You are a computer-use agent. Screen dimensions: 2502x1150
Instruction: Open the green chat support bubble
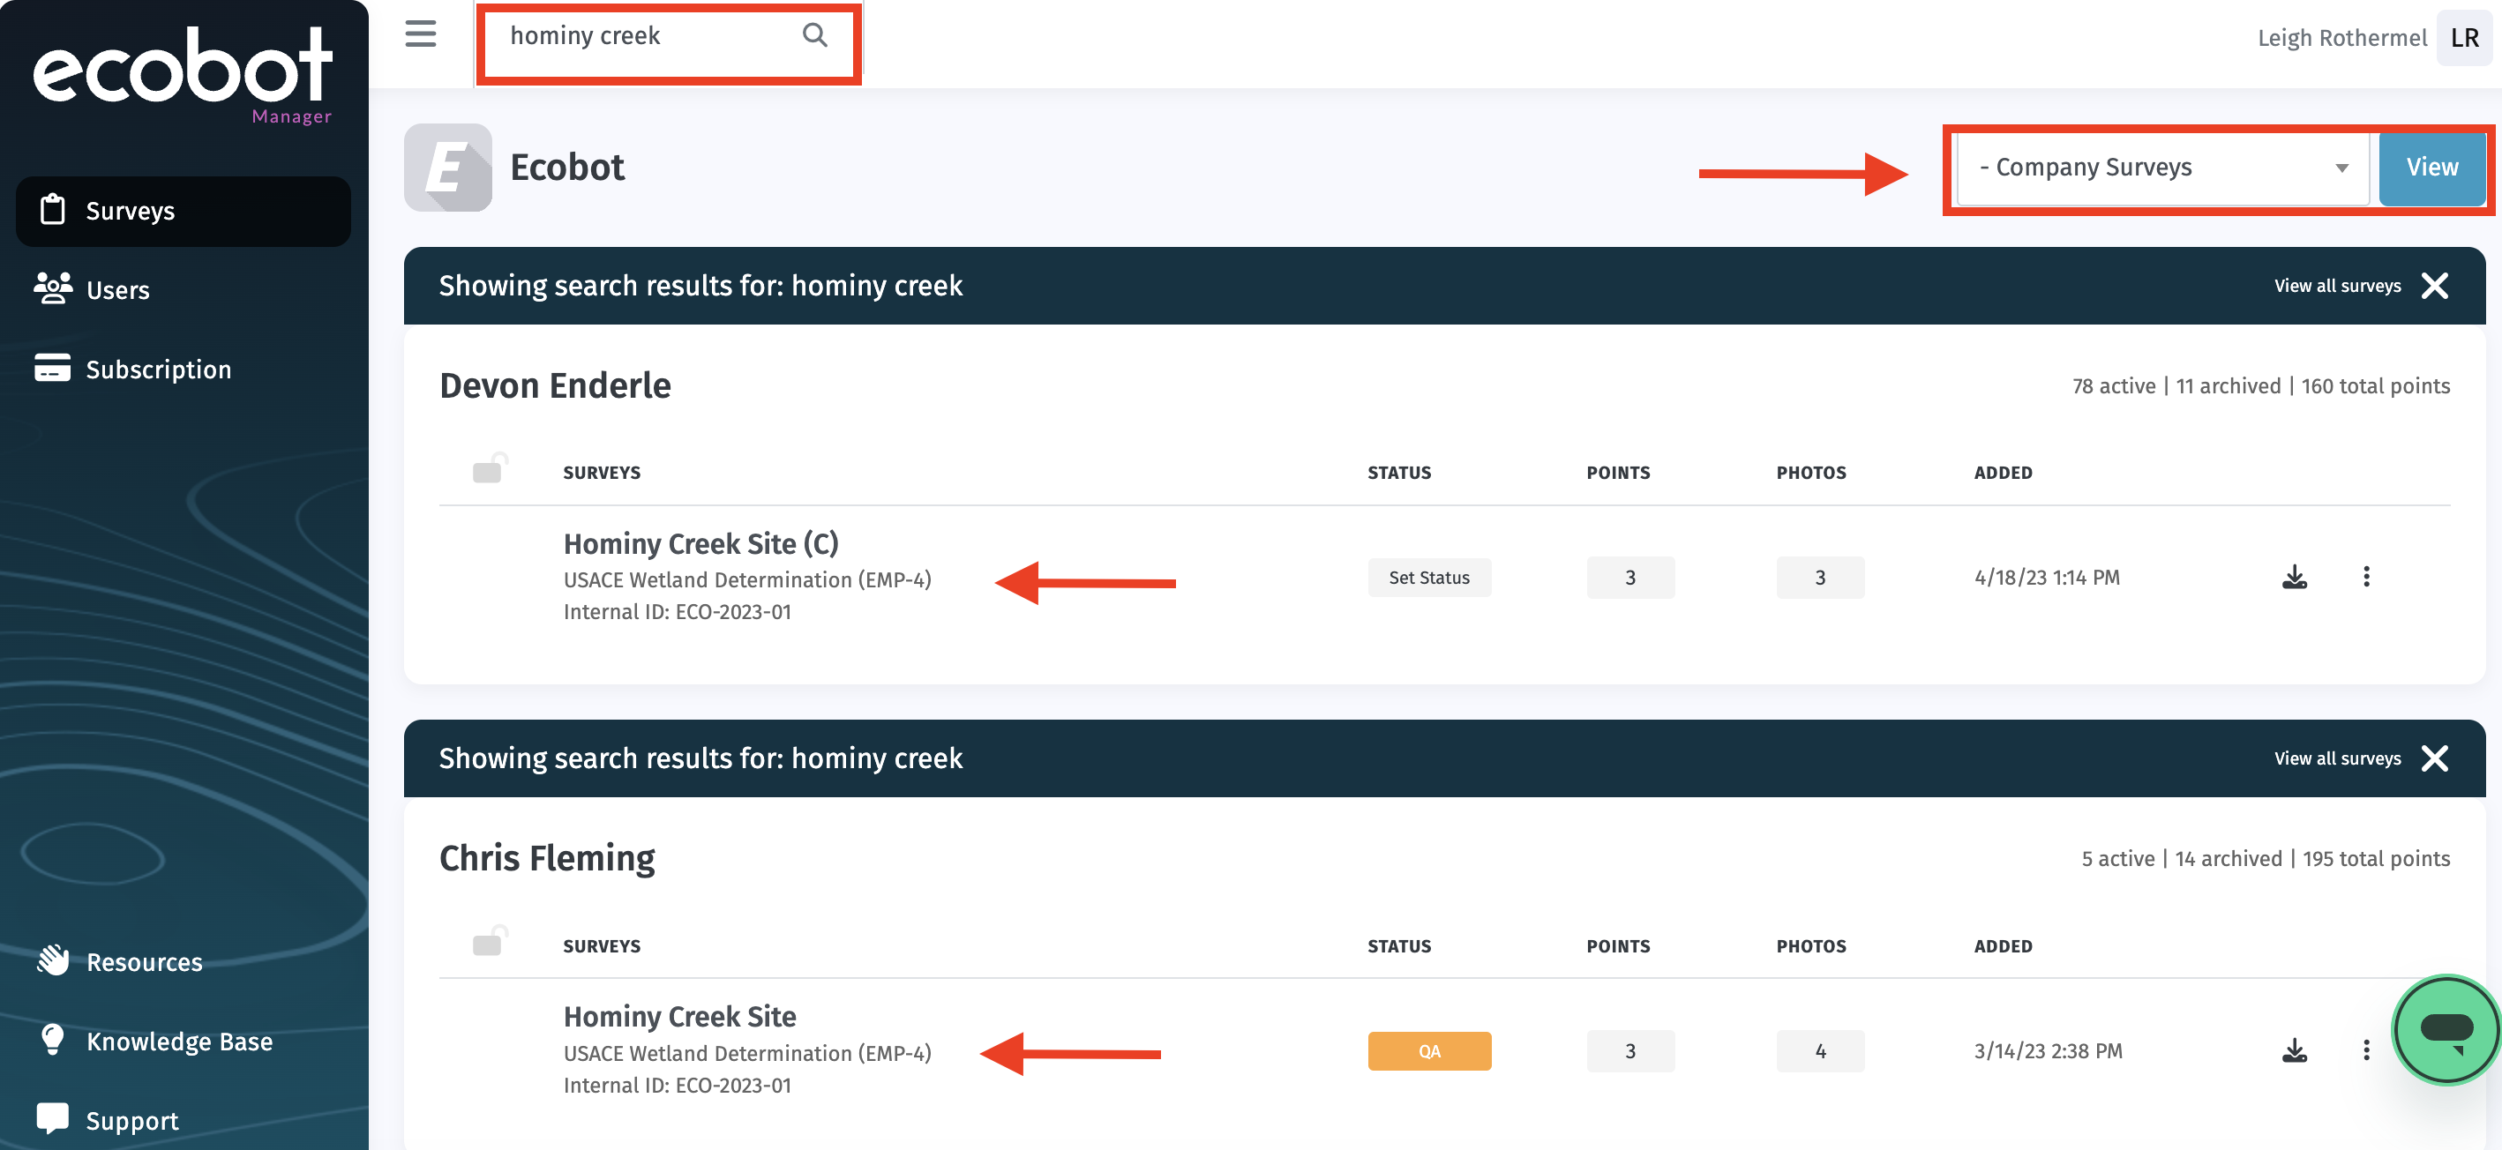[x=2445, y=1028]
